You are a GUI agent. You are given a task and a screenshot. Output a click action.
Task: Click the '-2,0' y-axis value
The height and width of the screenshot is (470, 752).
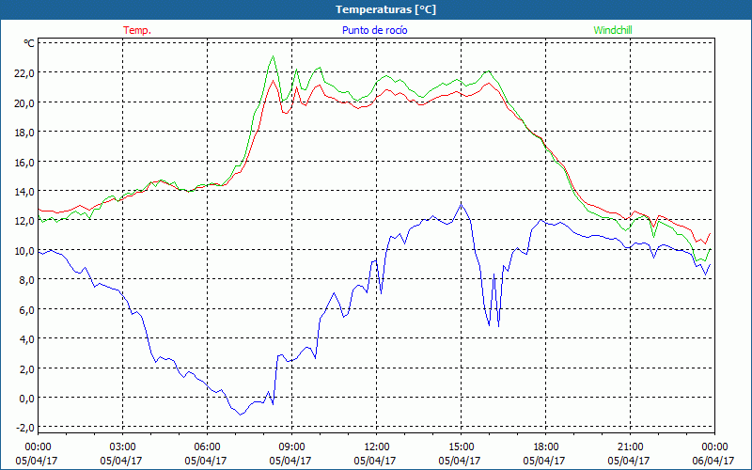(26, 428)
